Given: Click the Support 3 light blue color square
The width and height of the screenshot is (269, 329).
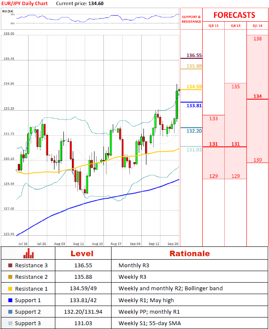Looking at the screenshot, I should point(10,323).
